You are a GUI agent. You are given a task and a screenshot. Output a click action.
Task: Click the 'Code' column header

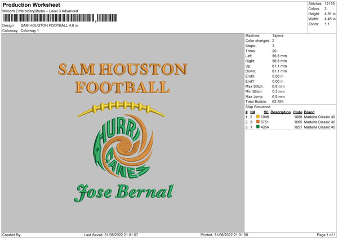297,112
